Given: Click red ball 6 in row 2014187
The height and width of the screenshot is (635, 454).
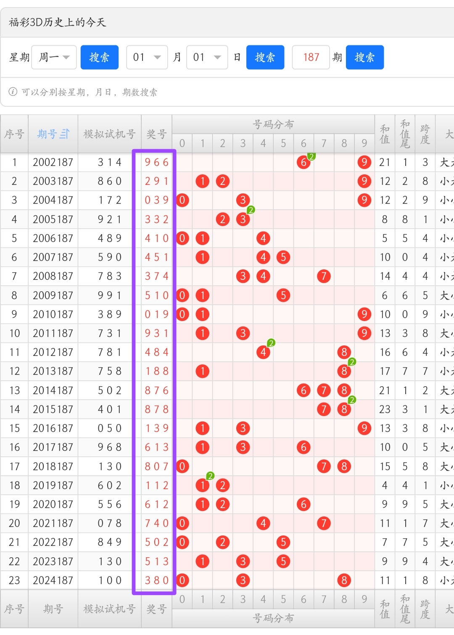Looking at the screenshot, I should [x=304, y=390].
